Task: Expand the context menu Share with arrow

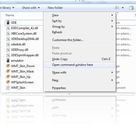Action: tap(112, 72)
